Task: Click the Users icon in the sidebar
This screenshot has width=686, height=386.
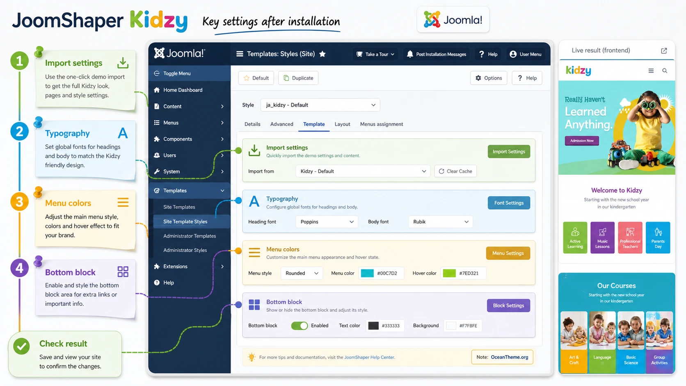Action: point(157,155)
